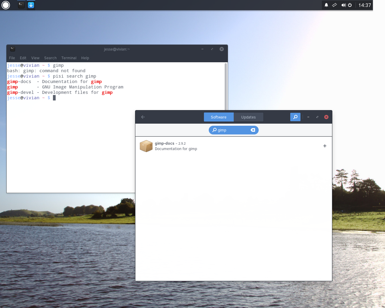
Task: Open the terminal Search menu
Action: tap(50, 58)
